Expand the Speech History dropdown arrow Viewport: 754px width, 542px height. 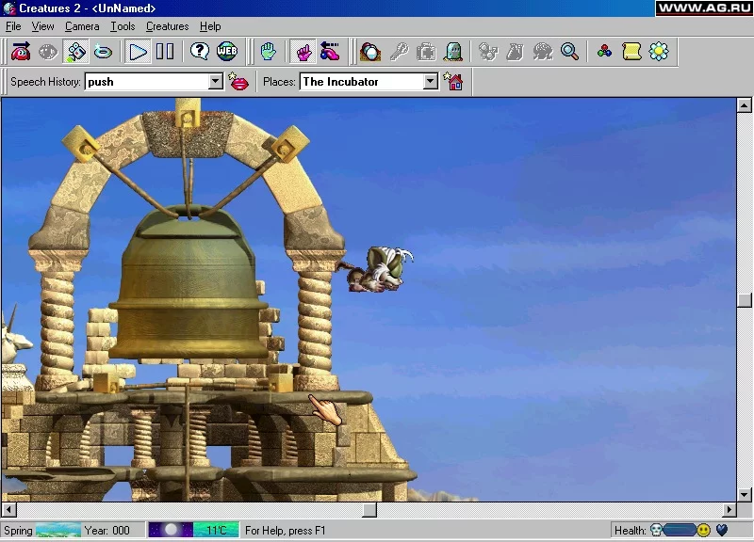(216, 82)
